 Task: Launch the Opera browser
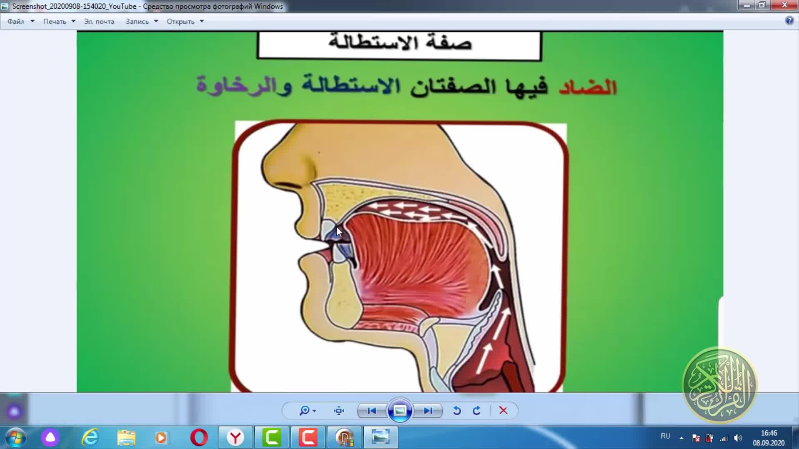[199, 438]
